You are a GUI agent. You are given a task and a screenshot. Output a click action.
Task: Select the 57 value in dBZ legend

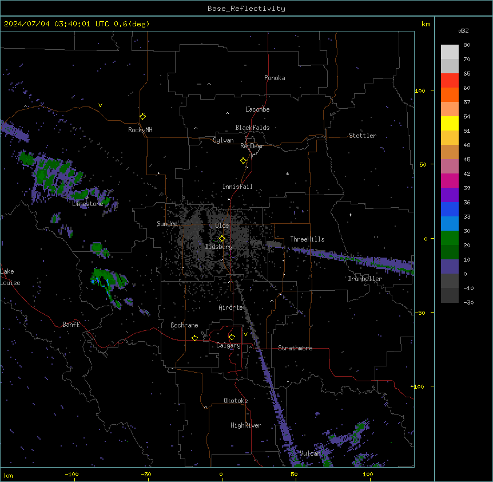(x=467, y=102)
